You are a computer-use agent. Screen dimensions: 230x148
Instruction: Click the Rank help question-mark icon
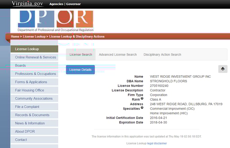point(142,98)
